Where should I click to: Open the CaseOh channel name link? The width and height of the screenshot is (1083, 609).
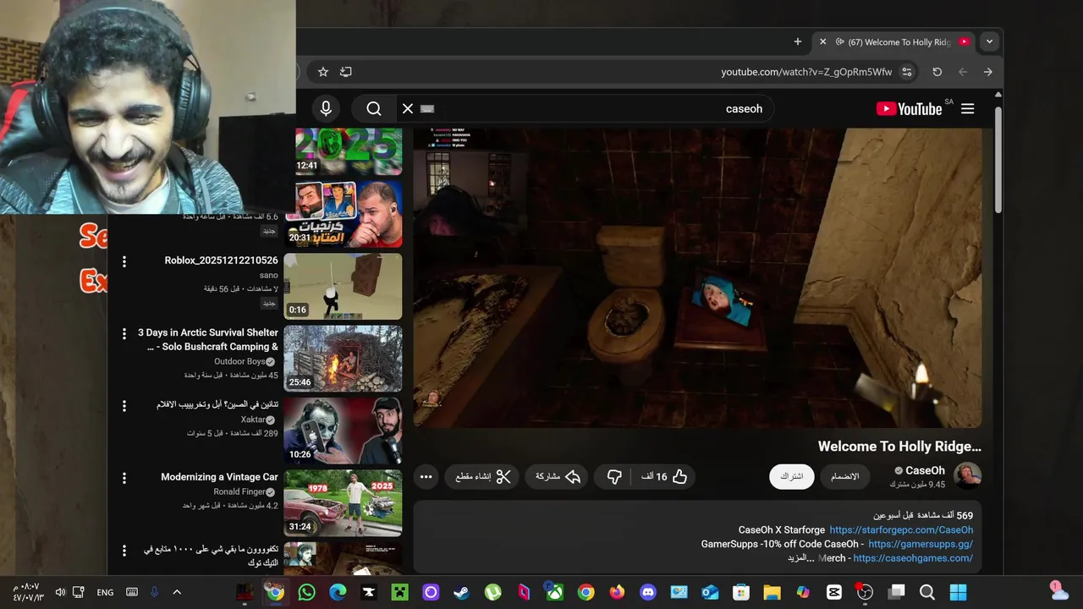click(925, 470)
